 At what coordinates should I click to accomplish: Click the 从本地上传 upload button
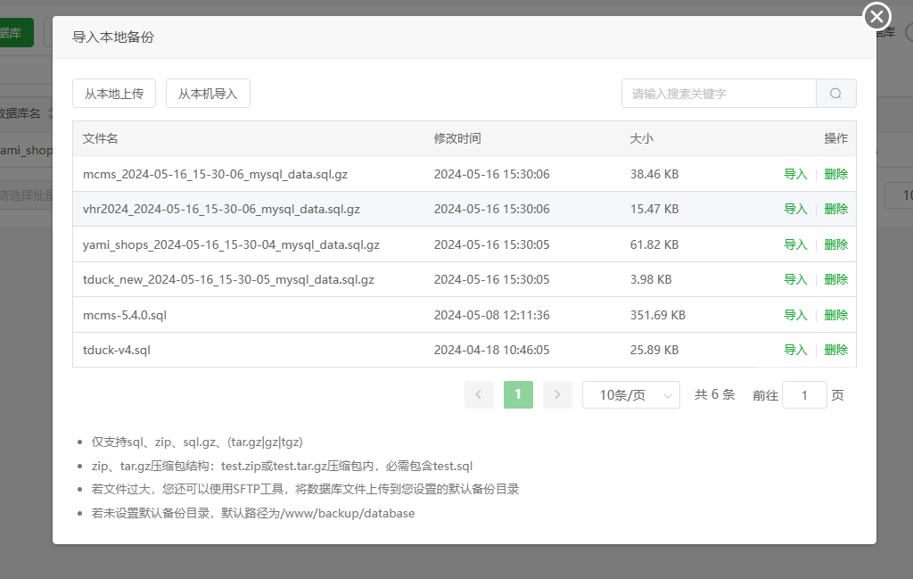[114, 93]
